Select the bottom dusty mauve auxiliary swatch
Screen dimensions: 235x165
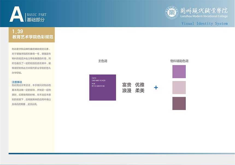click(x=179, y=103)
